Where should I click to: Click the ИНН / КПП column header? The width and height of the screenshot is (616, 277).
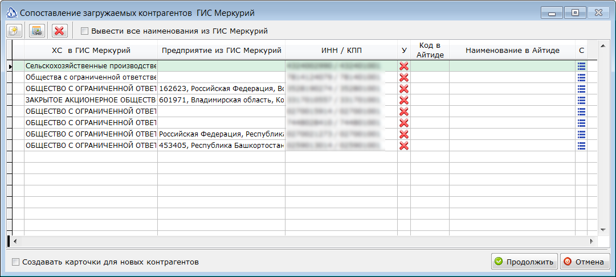(x=341, y=50)
